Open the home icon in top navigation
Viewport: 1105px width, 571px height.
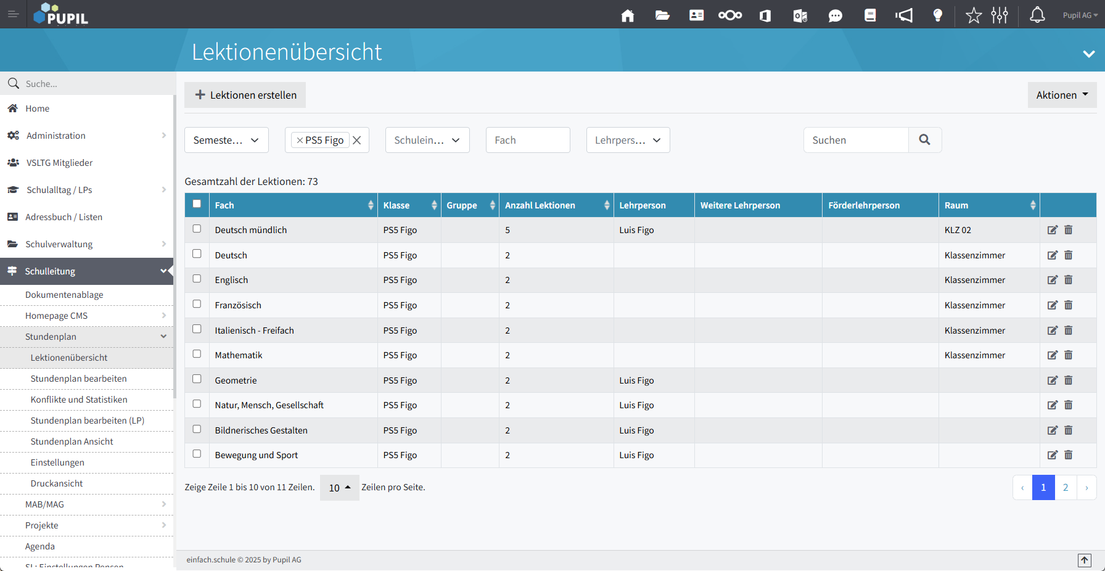628,15
